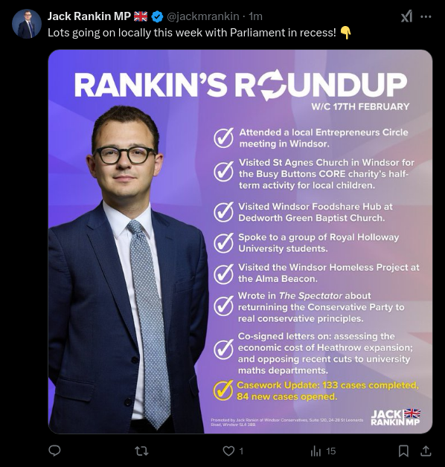This screenshot has height=467, width=445.
Task: Click the Rankin's Roundup title
Action: [241, 85]
